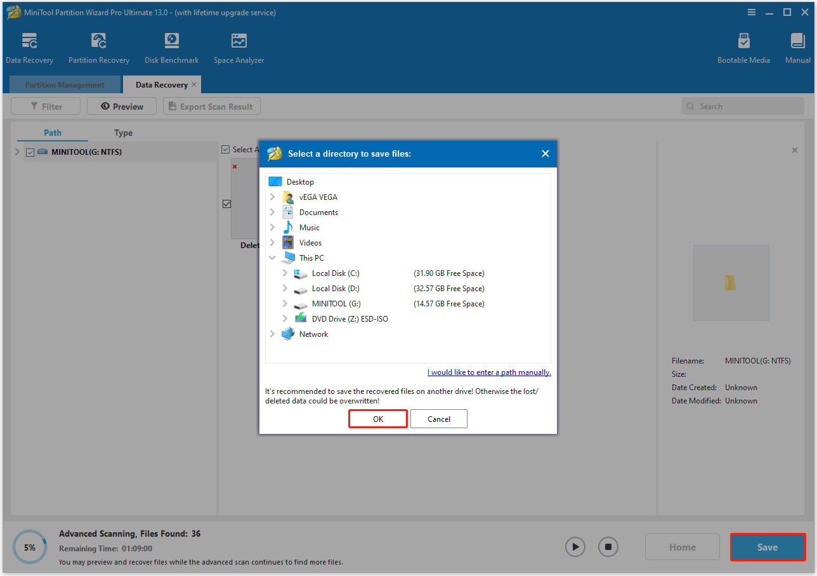This screenshot has height=576, width=817.
Task: Toggle the MINITOOL(G: NTFS) checkbox
Action: click(x=30, y=152)
